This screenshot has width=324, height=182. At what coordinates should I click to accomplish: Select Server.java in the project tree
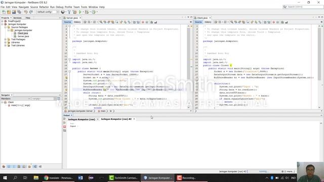coord(23,36)
